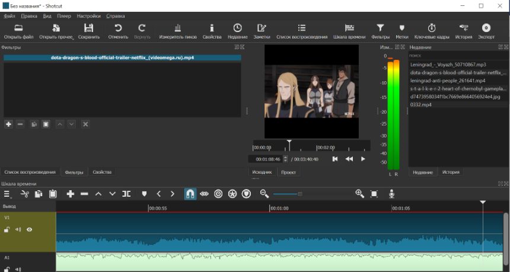Open История history toolbar icon
This screenshot has height=272, width=510.
464,31
